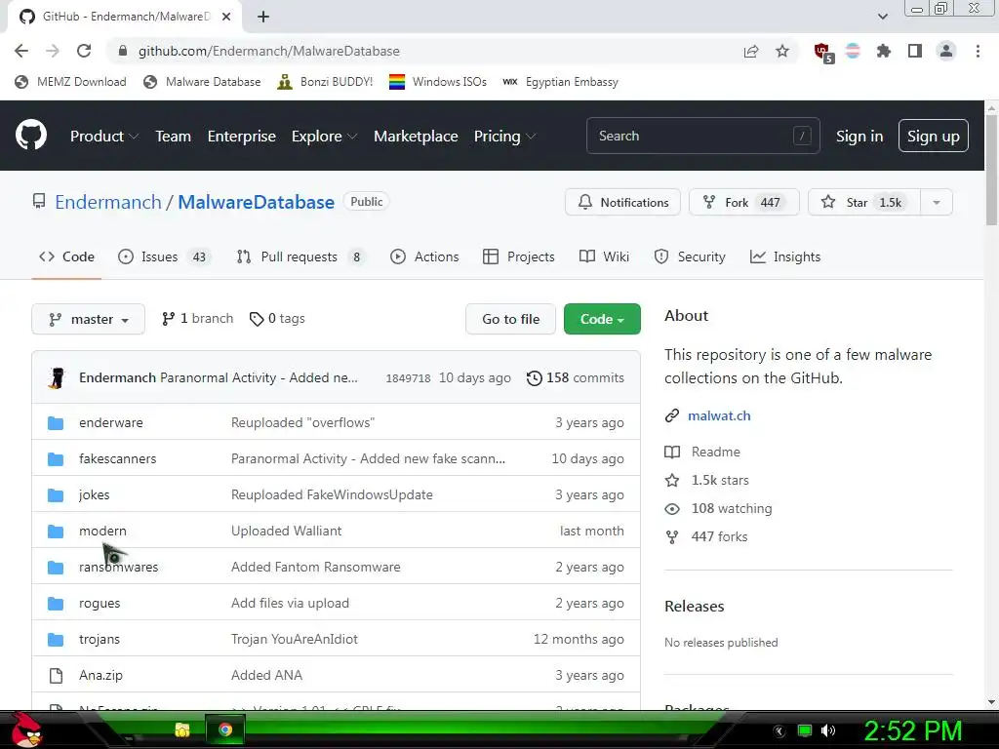The height and width of the screenshot is (749, 999).
Task: Click the trojans folder icon
Action: click(x=56, y=640)
